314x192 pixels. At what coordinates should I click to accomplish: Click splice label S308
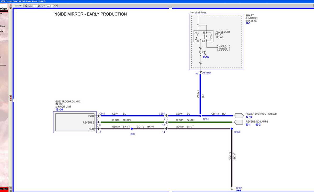[x=237, y=132]
